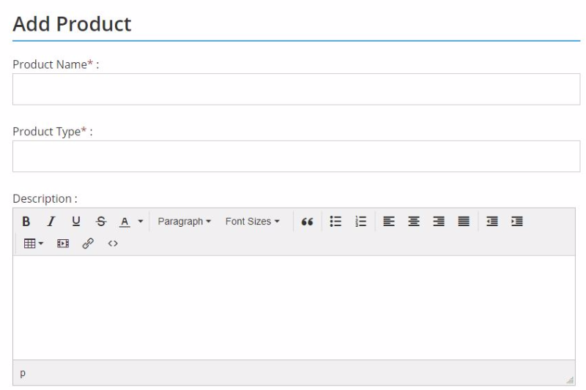This screenshot has height=390, width=586.
Task: Click the 'Description' label
Action: point(45,198)
